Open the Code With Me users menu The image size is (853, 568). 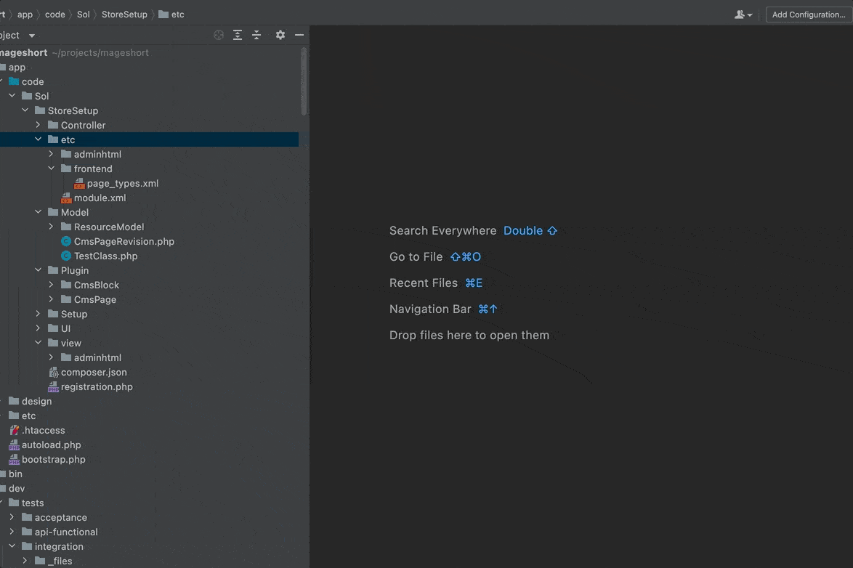click(743, 15)
